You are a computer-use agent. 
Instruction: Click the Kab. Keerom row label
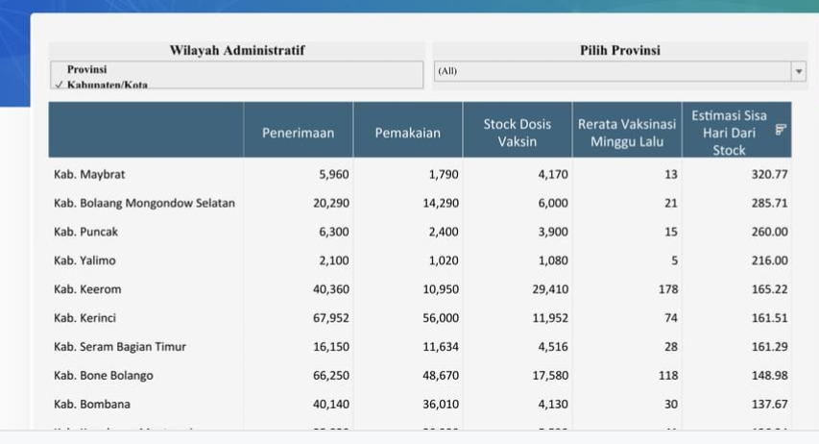pyautogui.click(x=87, y=289)
